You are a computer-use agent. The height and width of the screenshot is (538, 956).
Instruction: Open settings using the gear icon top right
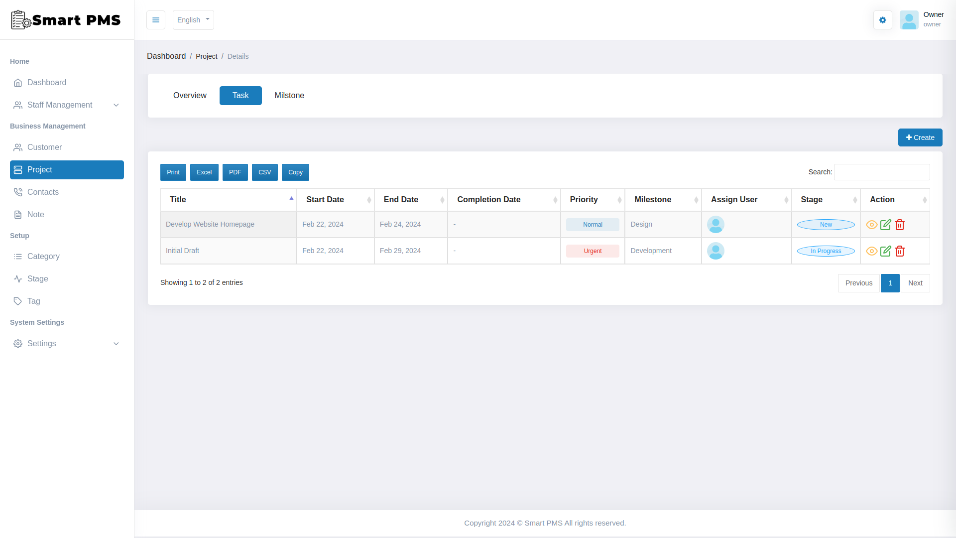coord(882,20)
